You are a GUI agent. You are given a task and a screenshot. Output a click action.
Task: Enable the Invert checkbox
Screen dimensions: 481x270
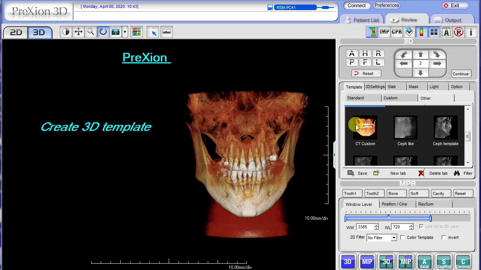[x=444, y=237]
